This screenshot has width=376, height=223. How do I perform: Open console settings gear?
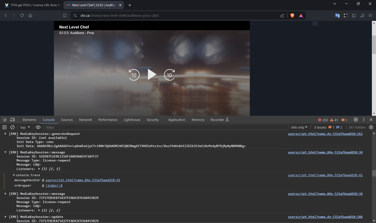(x=371, y=127)
